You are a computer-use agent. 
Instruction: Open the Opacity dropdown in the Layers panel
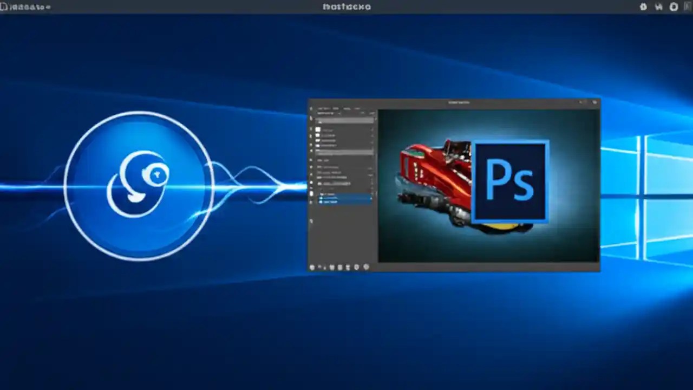coord(371,114)
